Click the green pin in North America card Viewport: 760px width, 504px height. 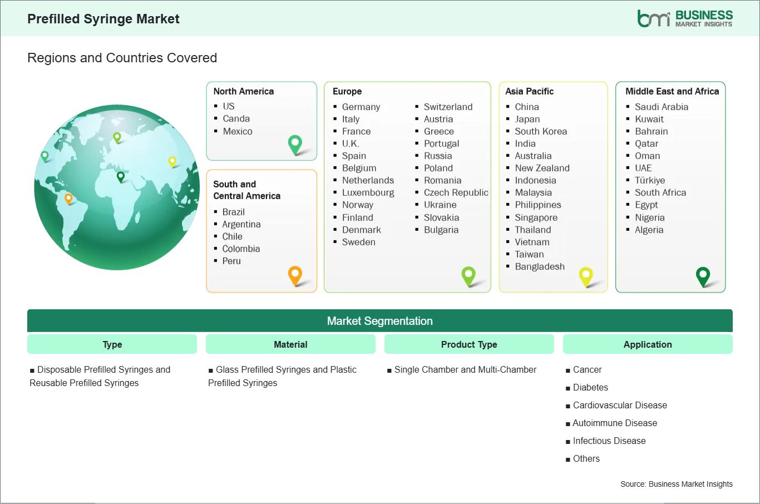[295, 144]
